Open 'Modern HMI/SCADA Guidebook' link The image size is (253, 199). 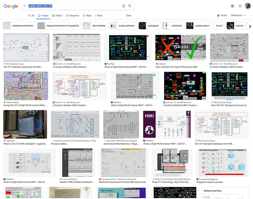click(77, 182)
